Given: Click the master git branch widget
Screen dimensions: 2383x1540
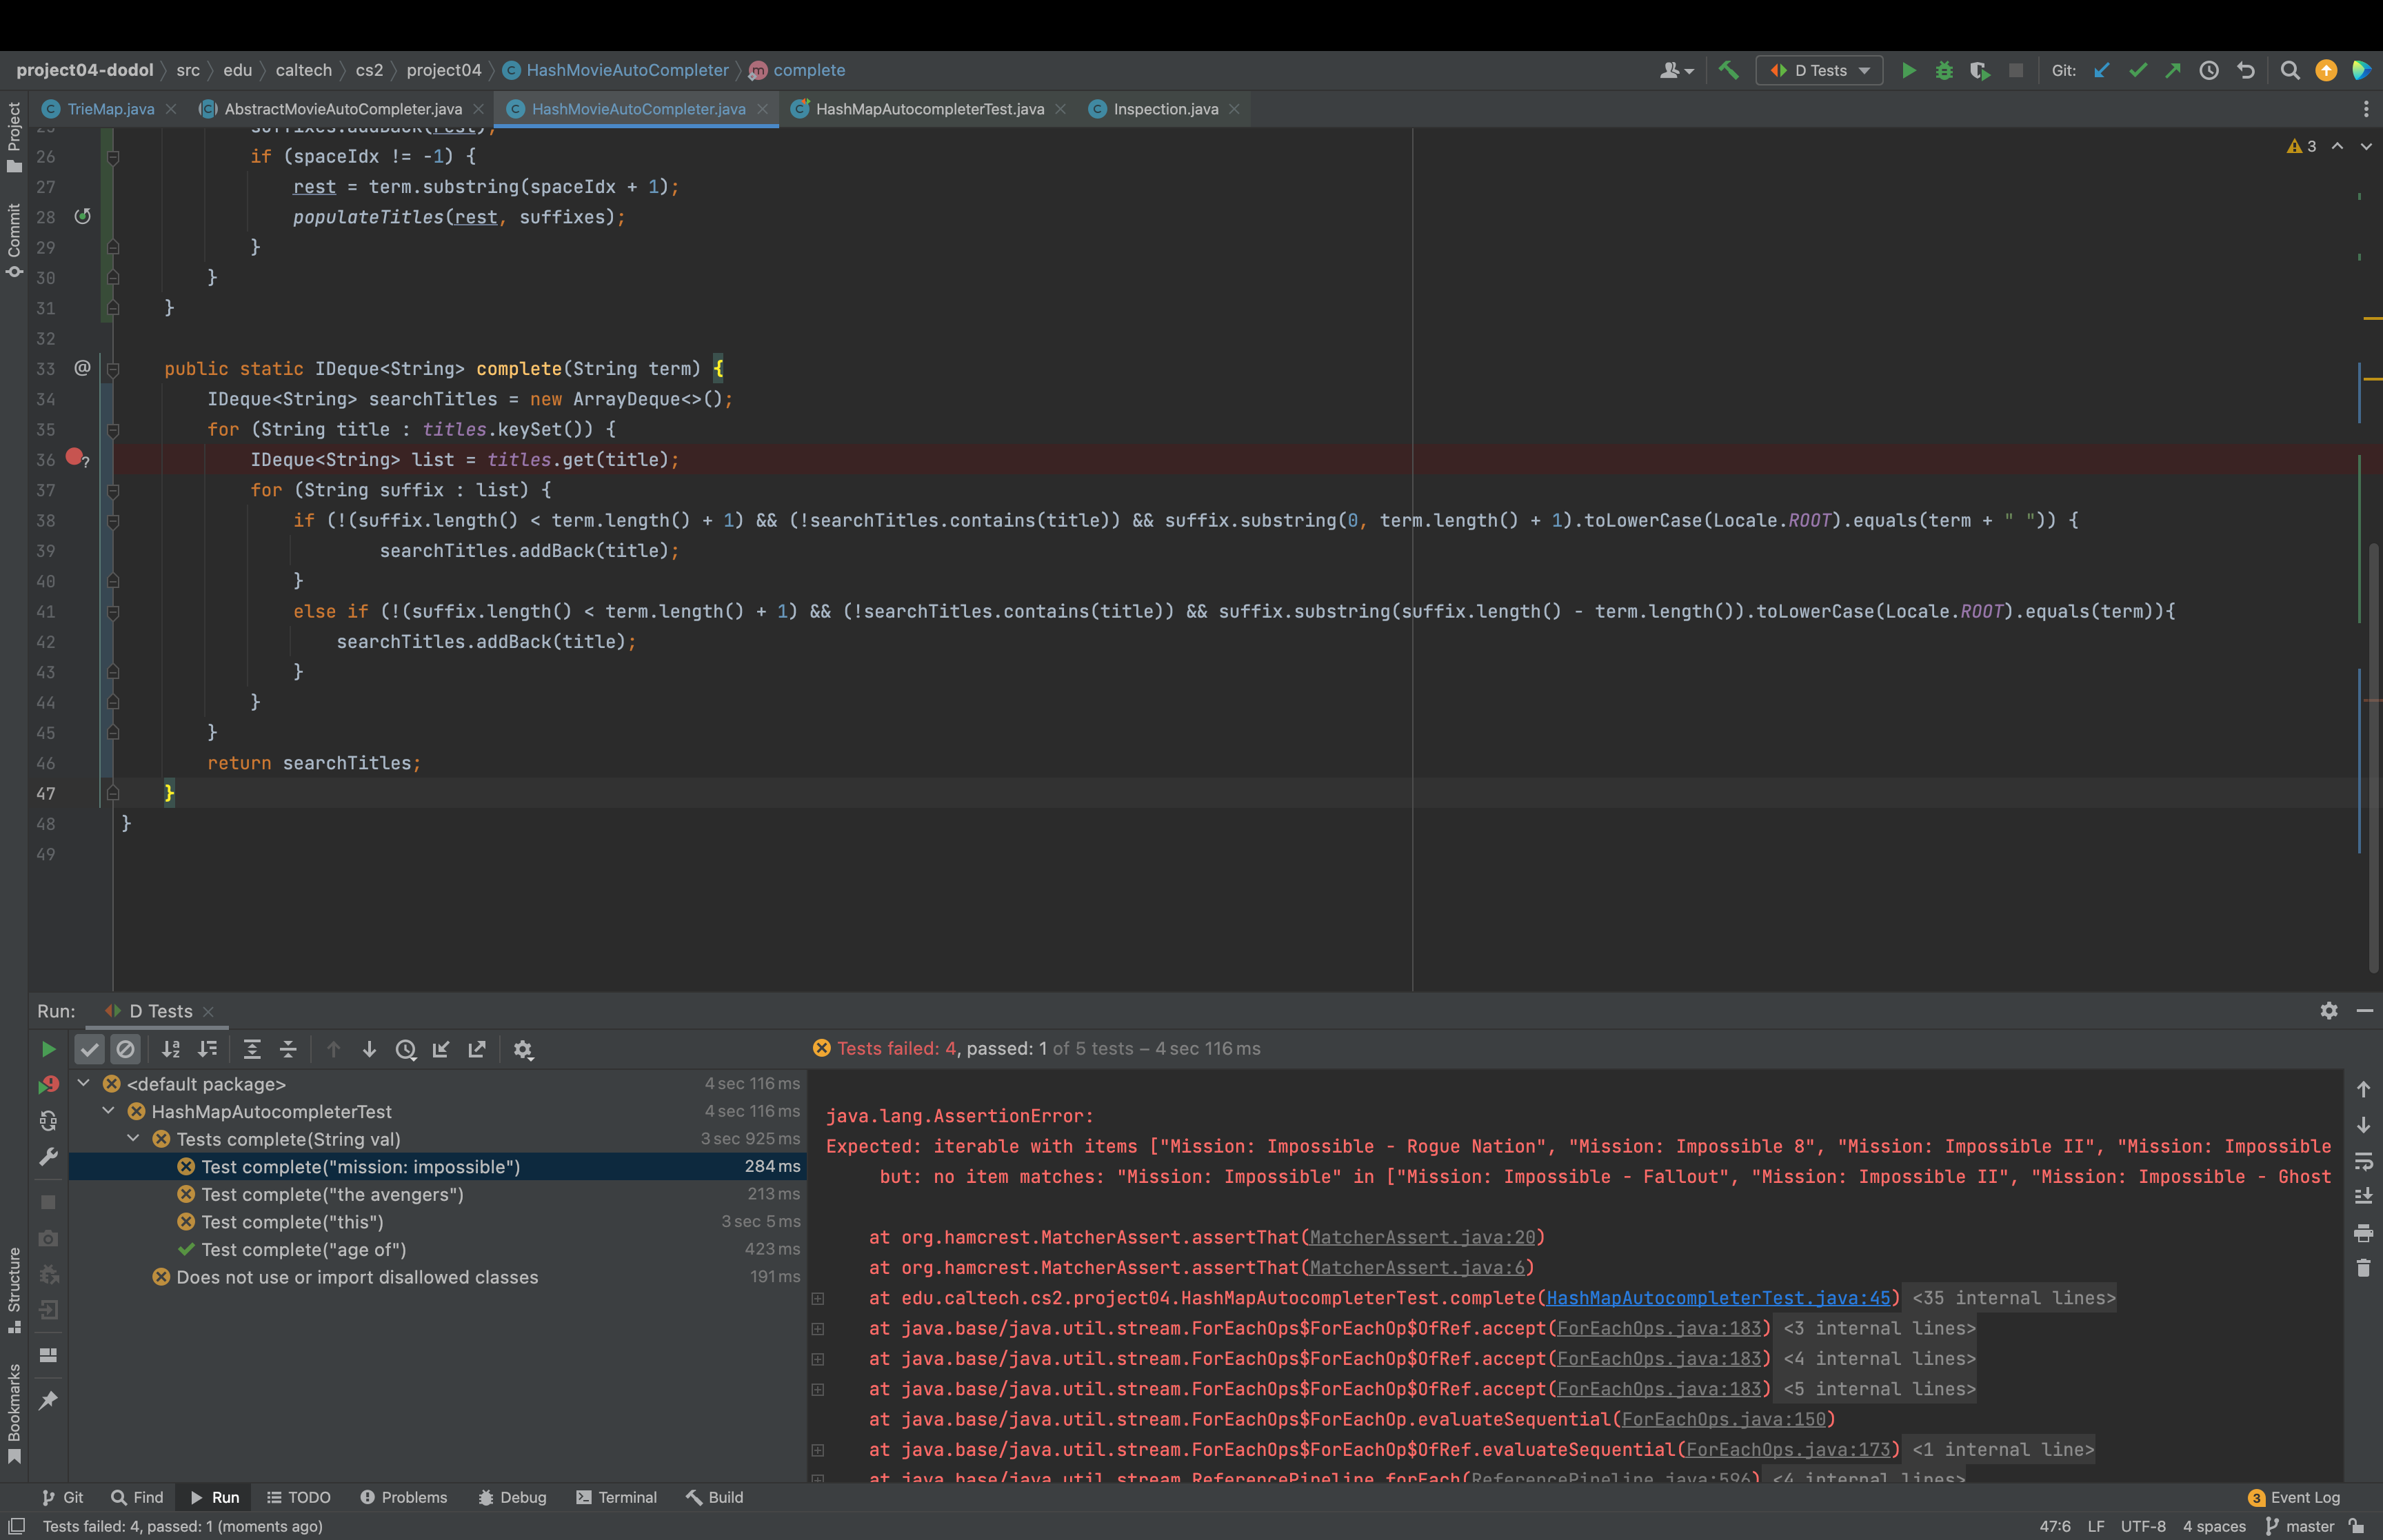Looking at the screenshot, I should (2300, 1526).
